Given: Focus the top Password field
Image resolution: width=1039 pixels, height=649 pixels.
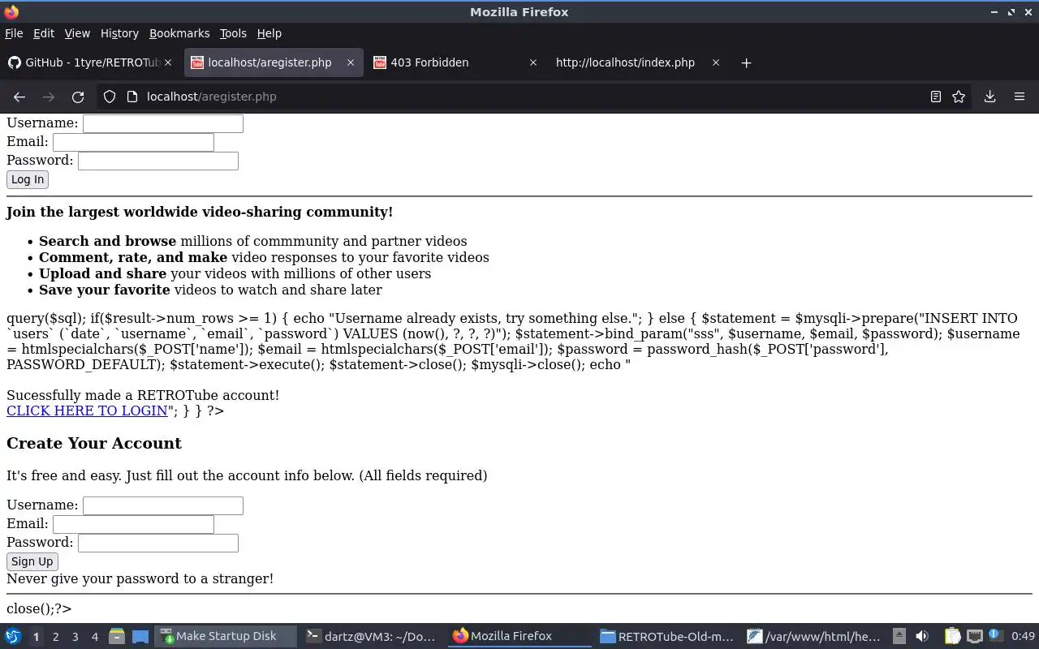Looking at the screenshot, I should (x=158, y=161).
